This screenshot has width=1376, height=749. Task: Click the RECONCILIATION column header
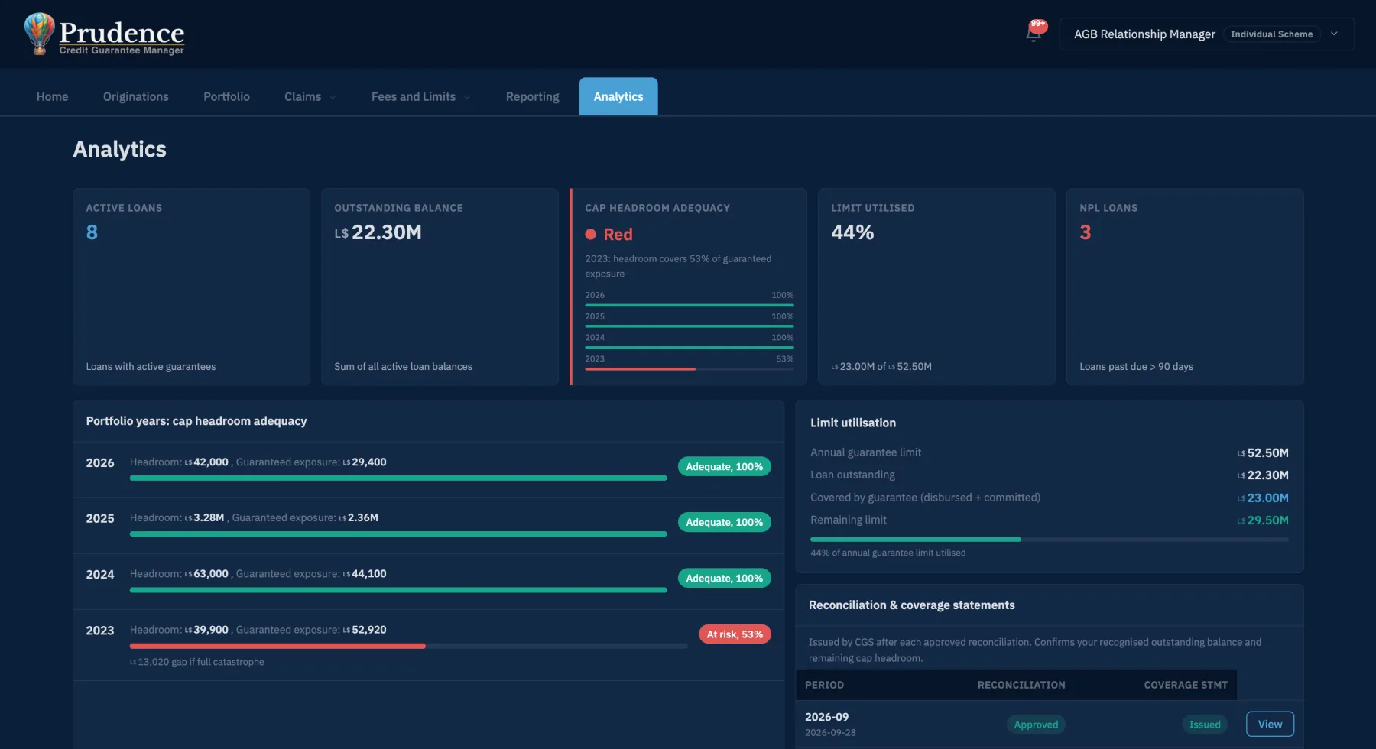coord(1021,685)
